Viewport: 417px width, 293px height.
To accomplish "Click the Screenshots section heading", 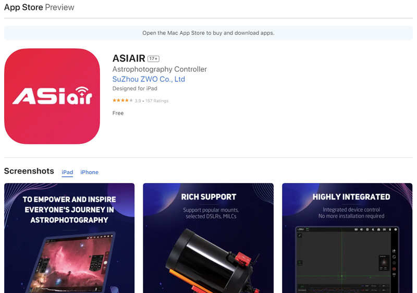I will pos(29,171).
